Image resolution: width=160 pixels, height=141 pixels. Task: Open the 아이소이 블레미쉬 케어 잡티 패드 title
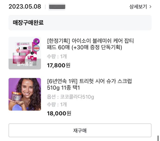click(x=90, y=44)
